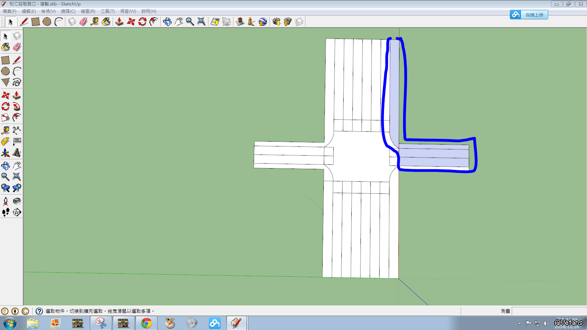The height and width of the screenshot is (330, 587).
Task: Select the Axes tool
Action: click(x=6, y=152)
